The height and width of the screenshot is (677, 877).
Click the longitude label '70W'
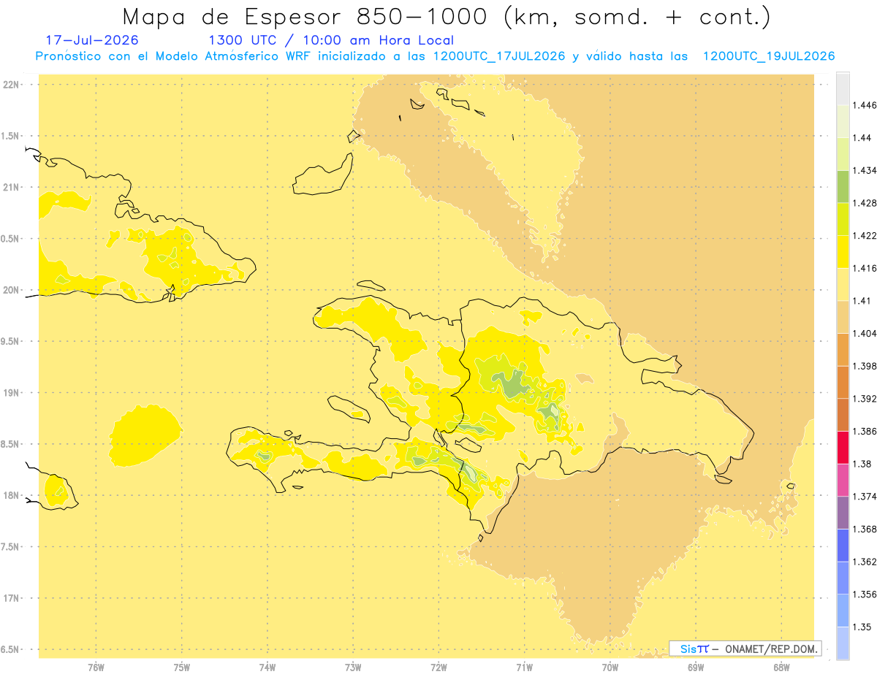point(610,667)
